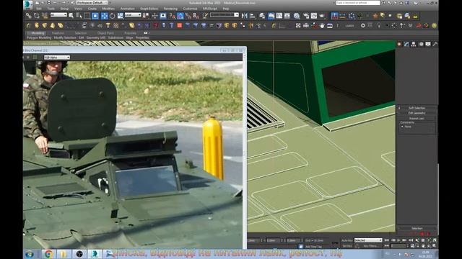Open the Render Setup icon

pos(306,16)
